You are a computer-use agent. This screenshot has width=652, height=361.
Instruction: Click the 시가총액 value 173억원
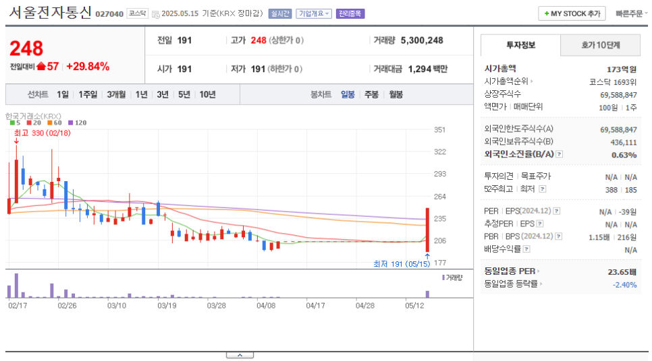622,69
